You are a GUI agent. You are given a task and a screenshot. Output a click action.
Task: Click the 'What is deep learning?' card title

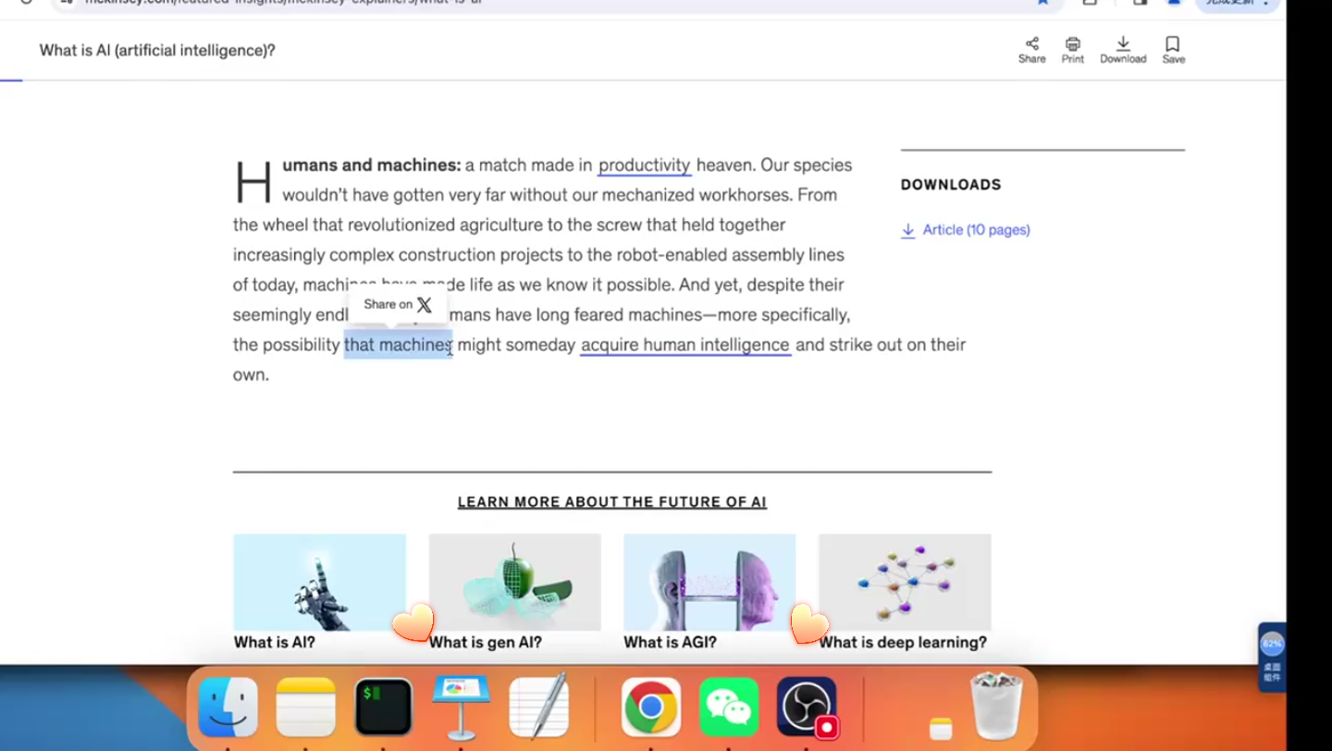(x=903, y=643)
